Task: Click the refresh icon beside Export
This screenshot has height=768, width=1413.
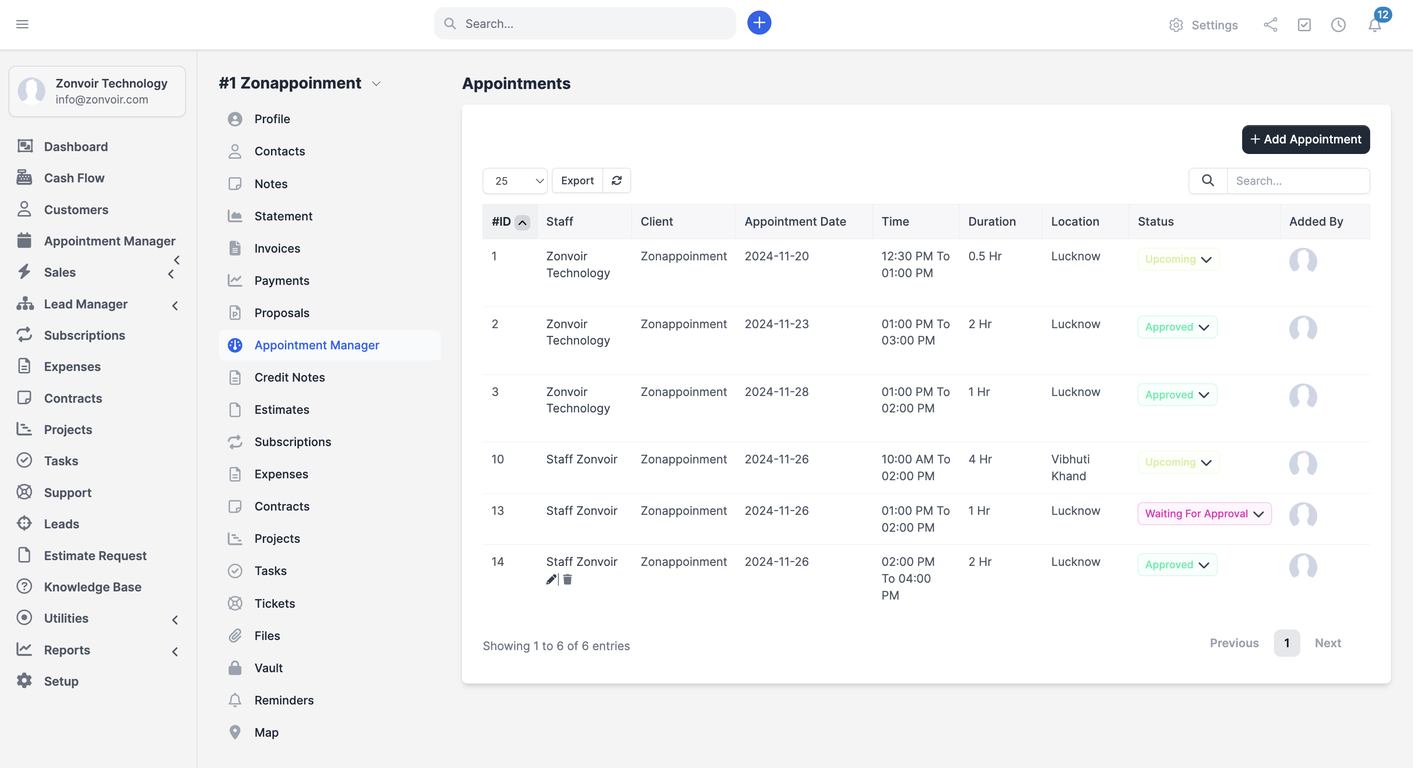Action: 617,180
